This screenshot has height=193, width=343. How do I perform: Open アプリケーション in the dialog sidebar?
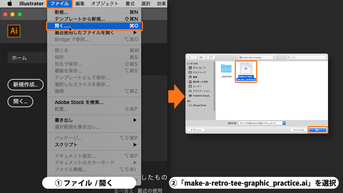coord(199,91)
